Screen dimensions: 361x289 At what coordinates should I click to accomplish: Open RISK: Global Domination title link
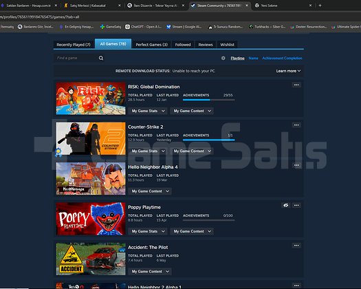154,87
